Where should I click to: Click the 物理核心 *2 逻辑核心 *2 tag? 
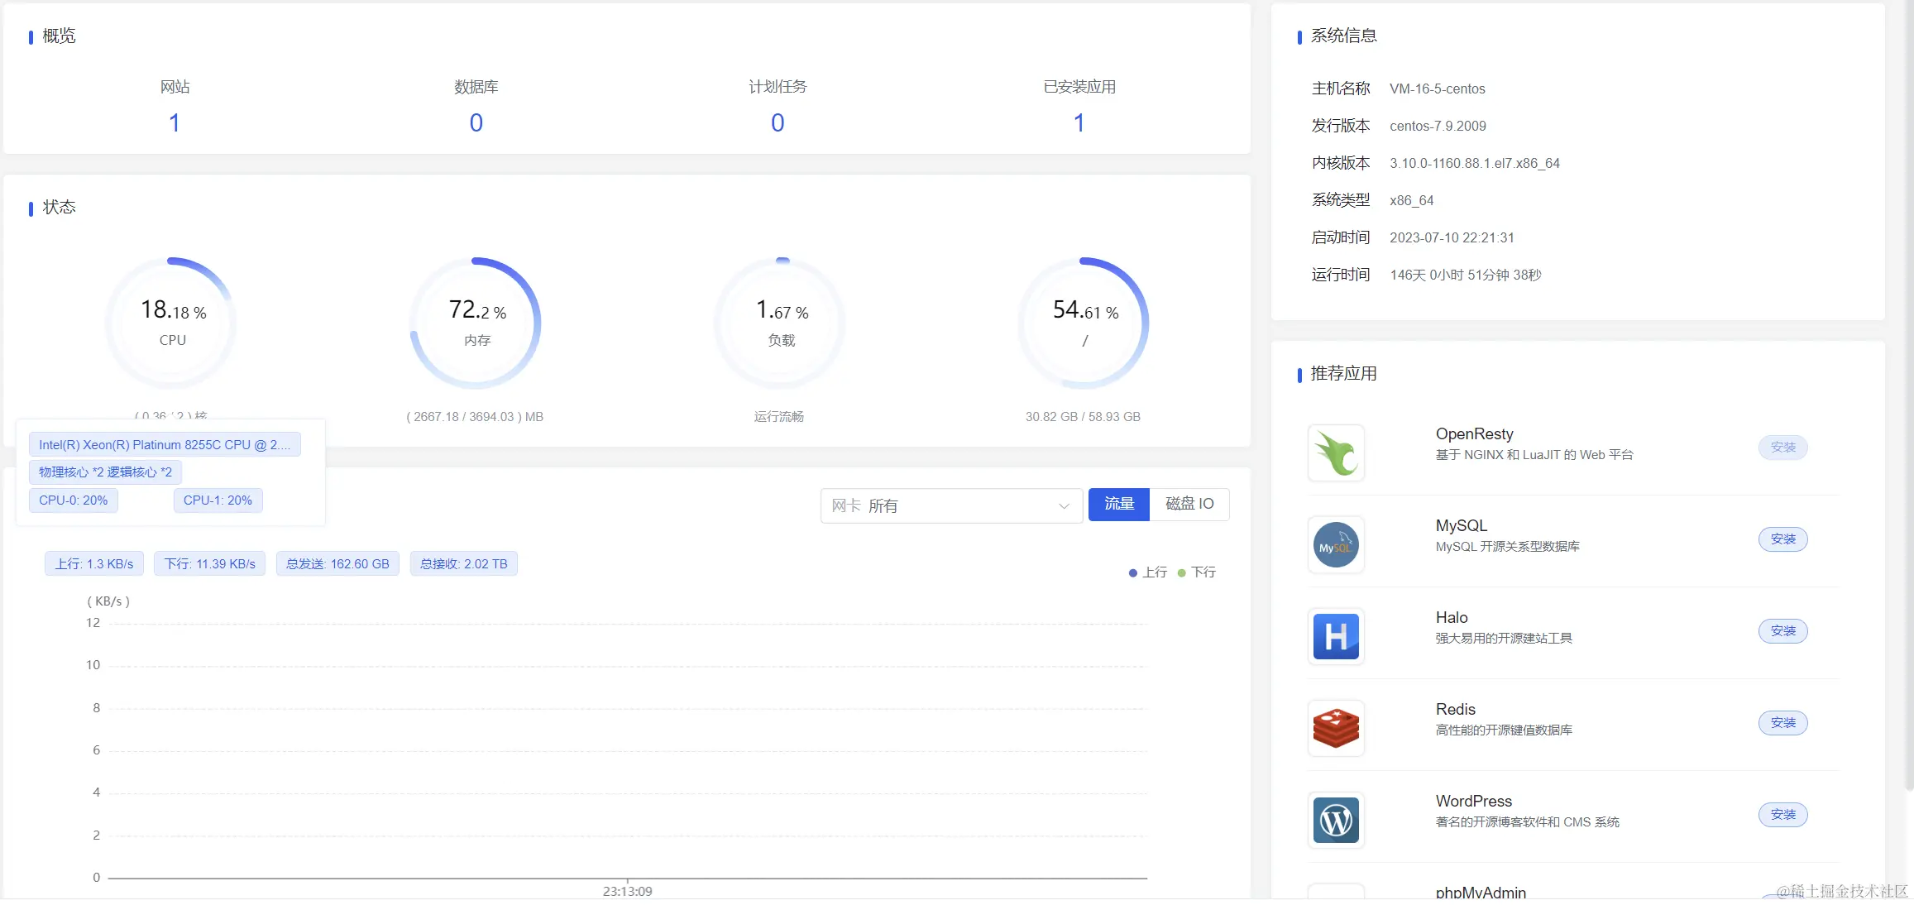coord(105,472)
